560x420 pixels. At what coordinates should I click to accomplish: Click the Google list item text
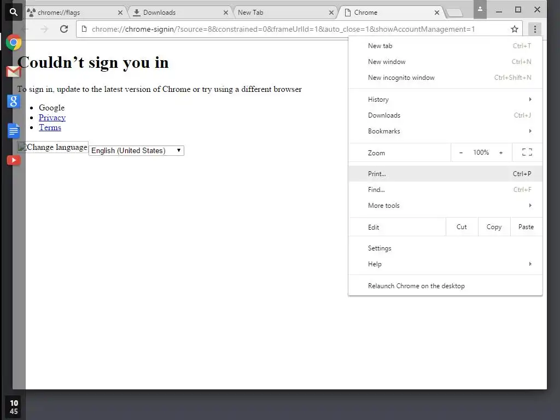pyautogui.click(x=52, y=108)
